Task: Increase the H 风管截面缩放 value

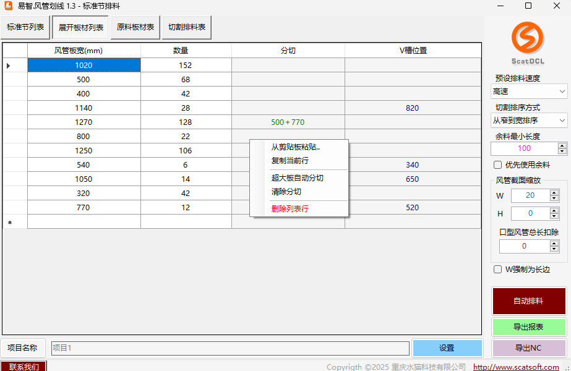Action: pos(554,210)
